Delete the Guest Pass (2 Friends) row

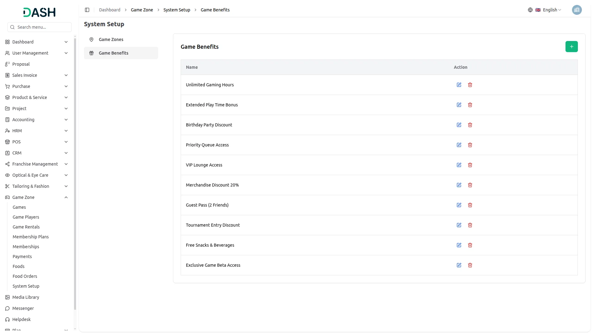470,205
